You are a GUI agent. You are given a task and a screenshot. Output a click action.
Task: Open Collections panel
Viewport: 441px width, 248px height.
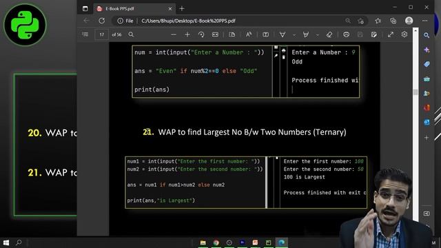click(x=393, y=21)
